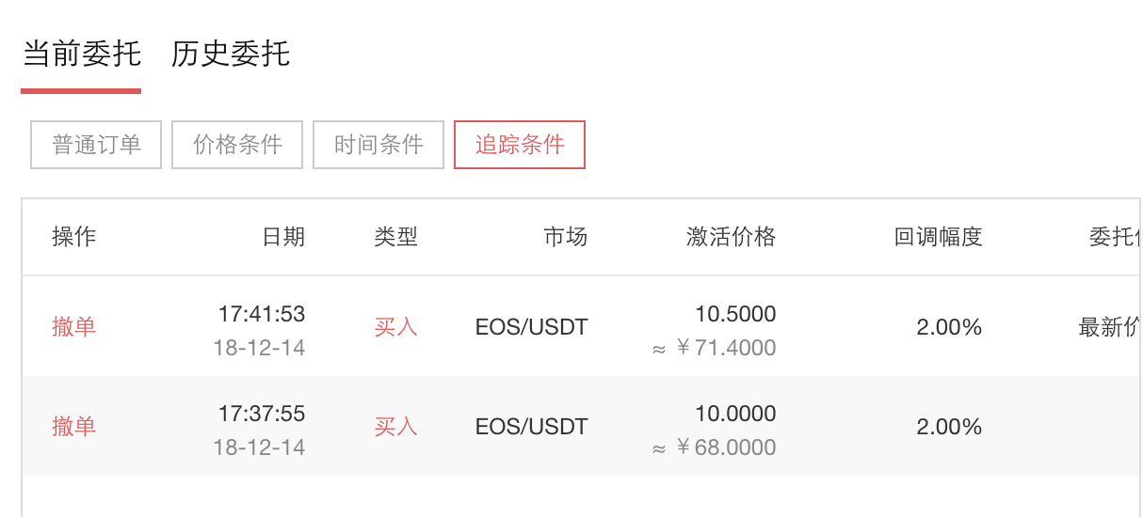Select the 价格条件 filter button
The width and height of the screenshot is (1143, 517).
(237, 145)
